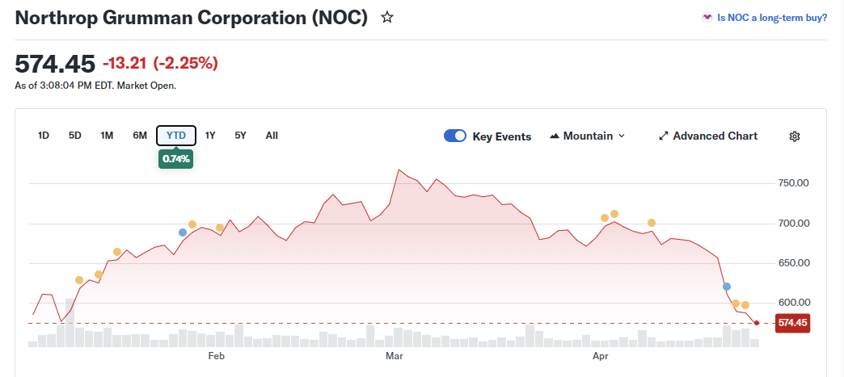844x377 pixels.
Task: Expand the Mountain chart type dropdown
Action: 621,136
